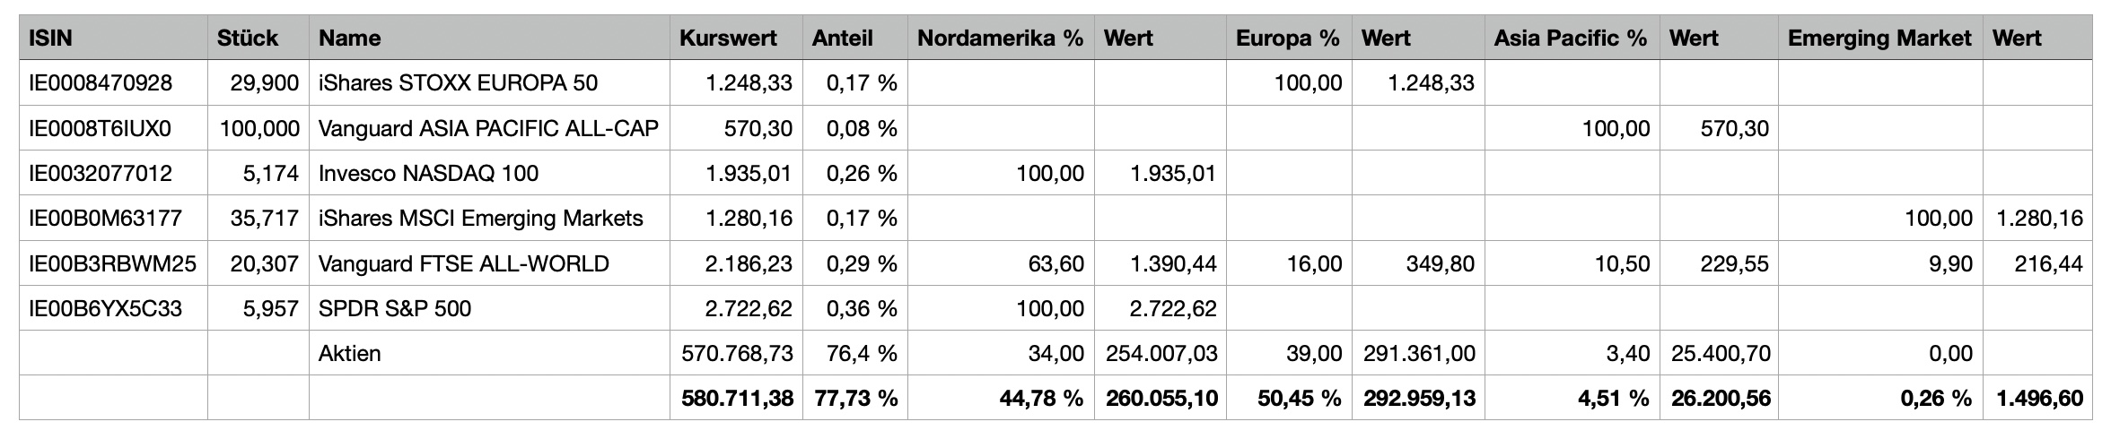Select the Vanguard ASIA PACIFIC ALL-CAP cell
This screenshot has height=439, width=2111.
[x=488, y=129]
